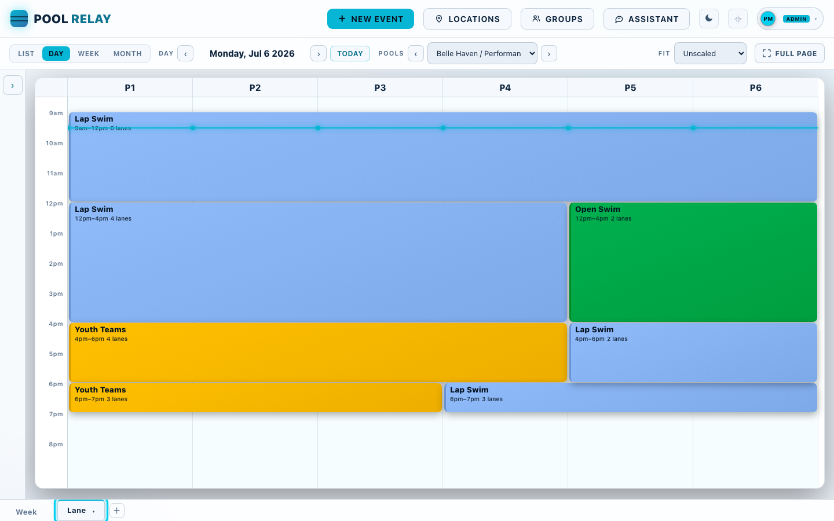Image resolution: width=834 pixels, height=521 pixels.
Task: Open Groups page
Action: 557,19
